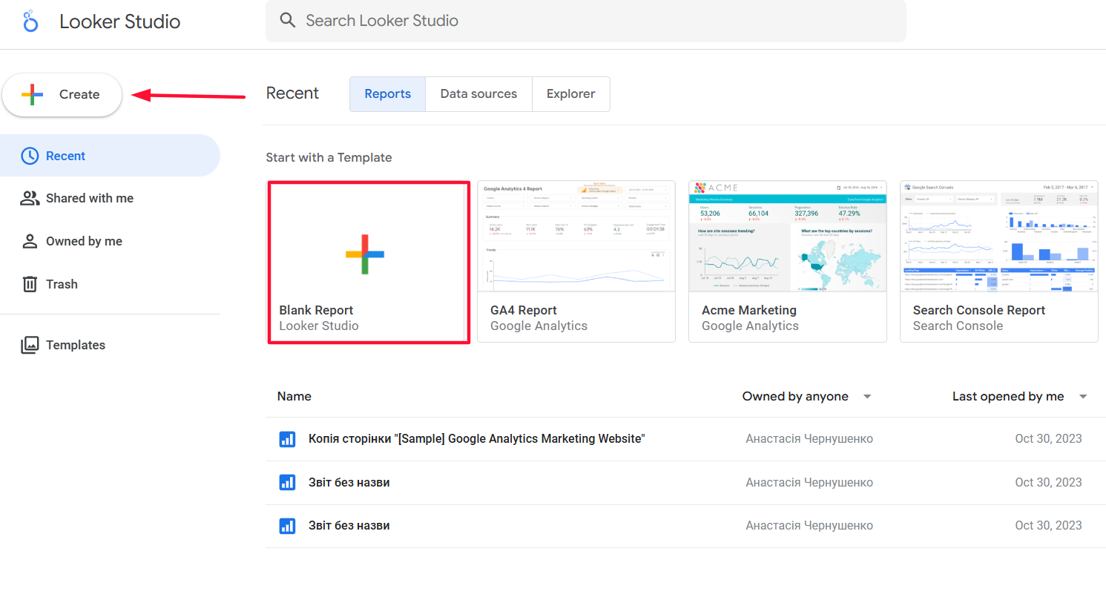Click the Create button
1106x600 pixels.
coord(62,94)
